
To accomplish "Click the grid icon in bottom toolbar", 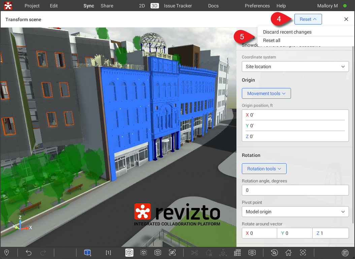I will 237,253.
